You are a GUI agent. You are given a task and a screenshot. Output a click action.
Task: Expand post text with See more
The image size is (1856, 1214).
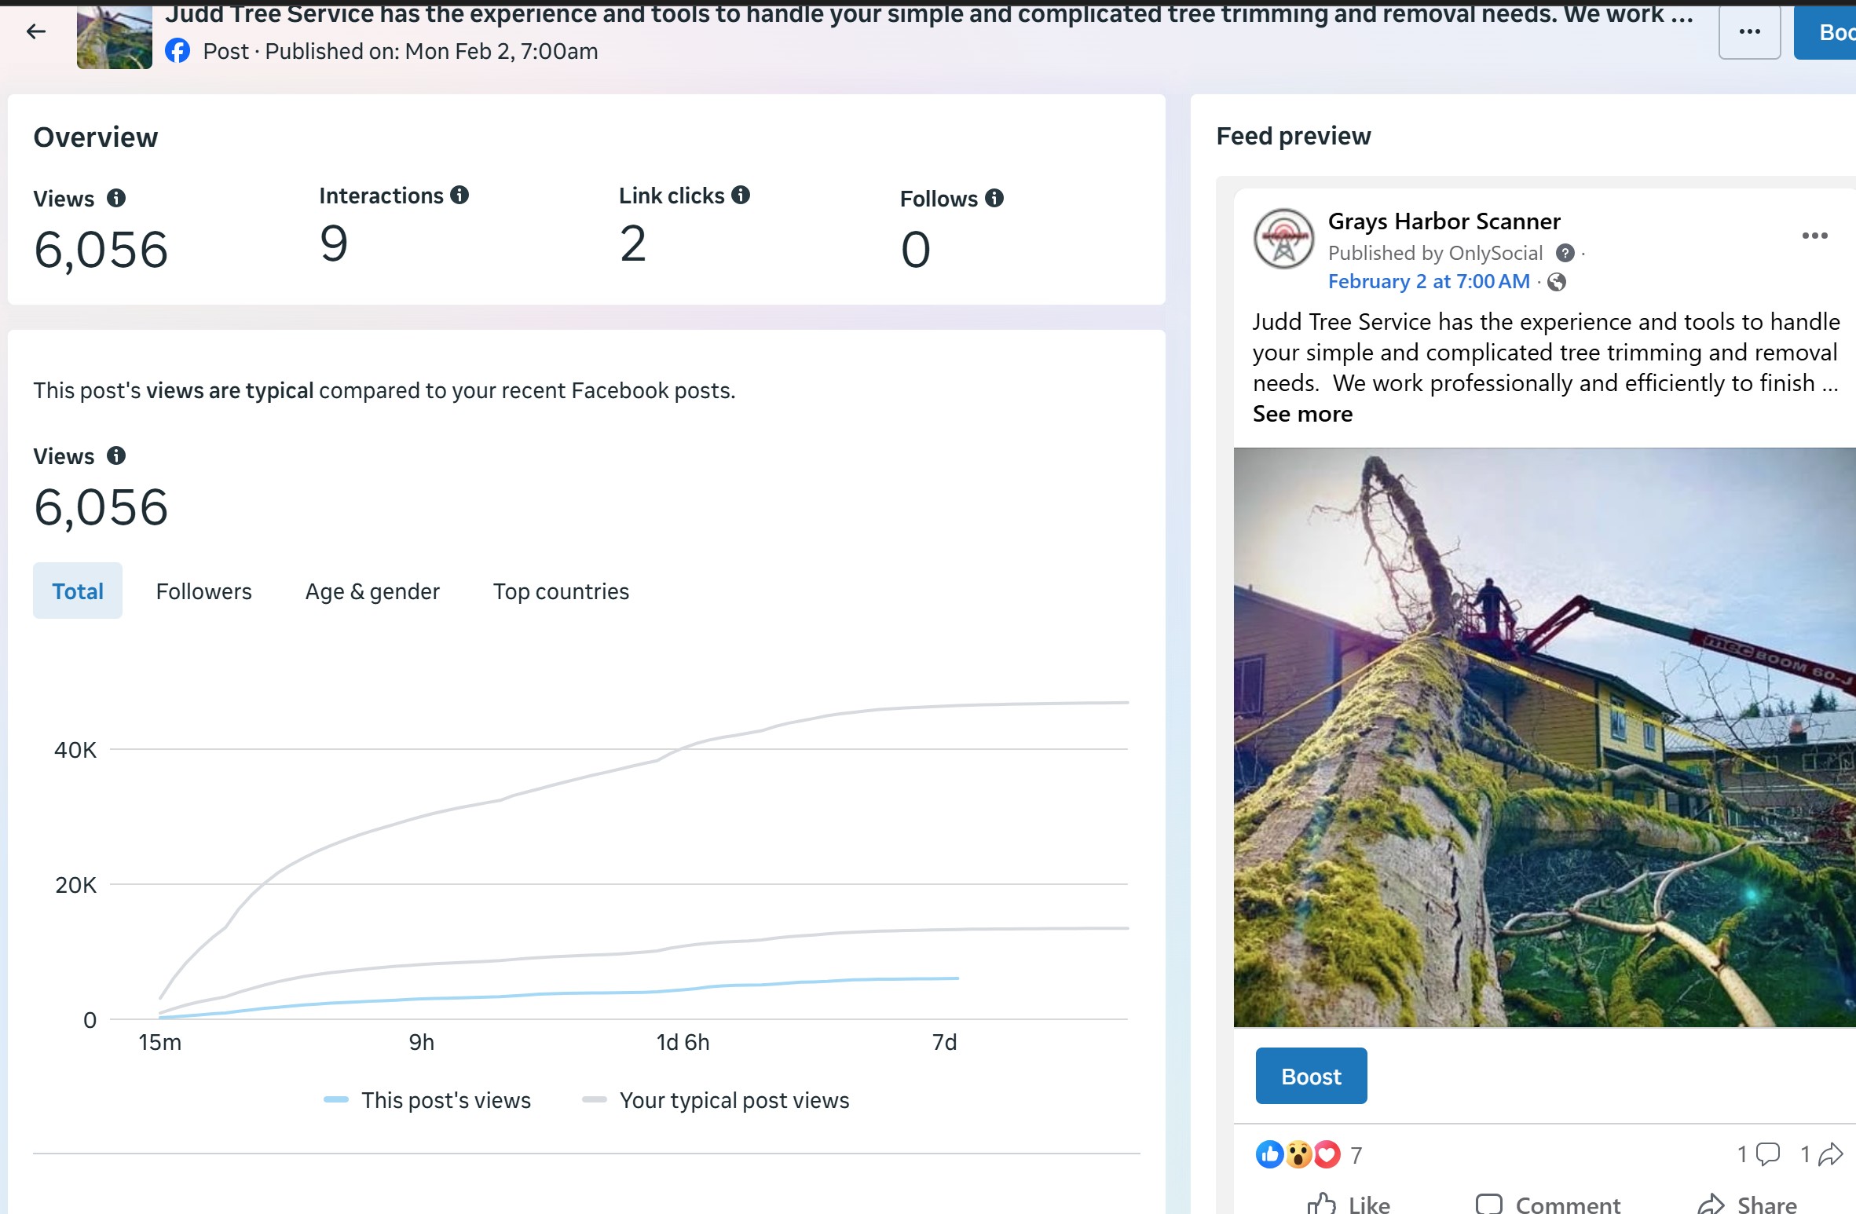(x=1302, y=414)
